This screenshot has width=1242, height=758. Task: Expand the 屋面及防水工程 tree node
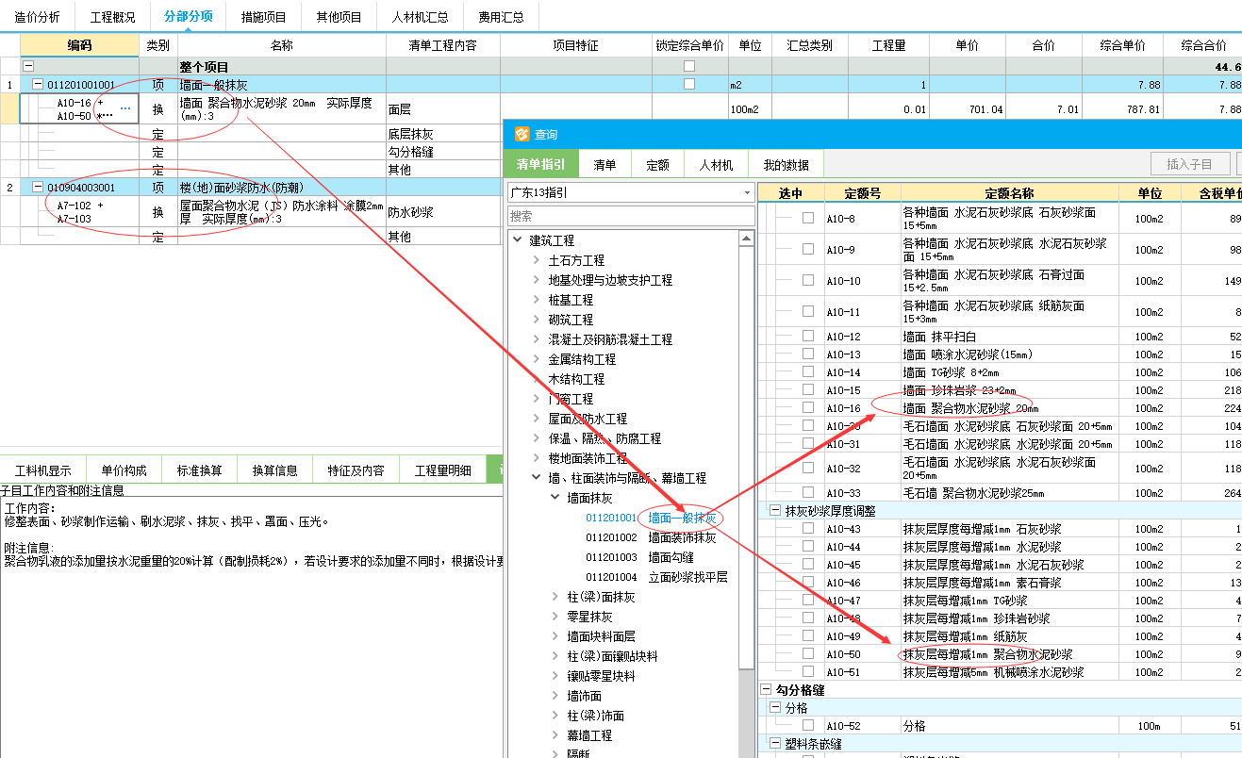point(537,419)
